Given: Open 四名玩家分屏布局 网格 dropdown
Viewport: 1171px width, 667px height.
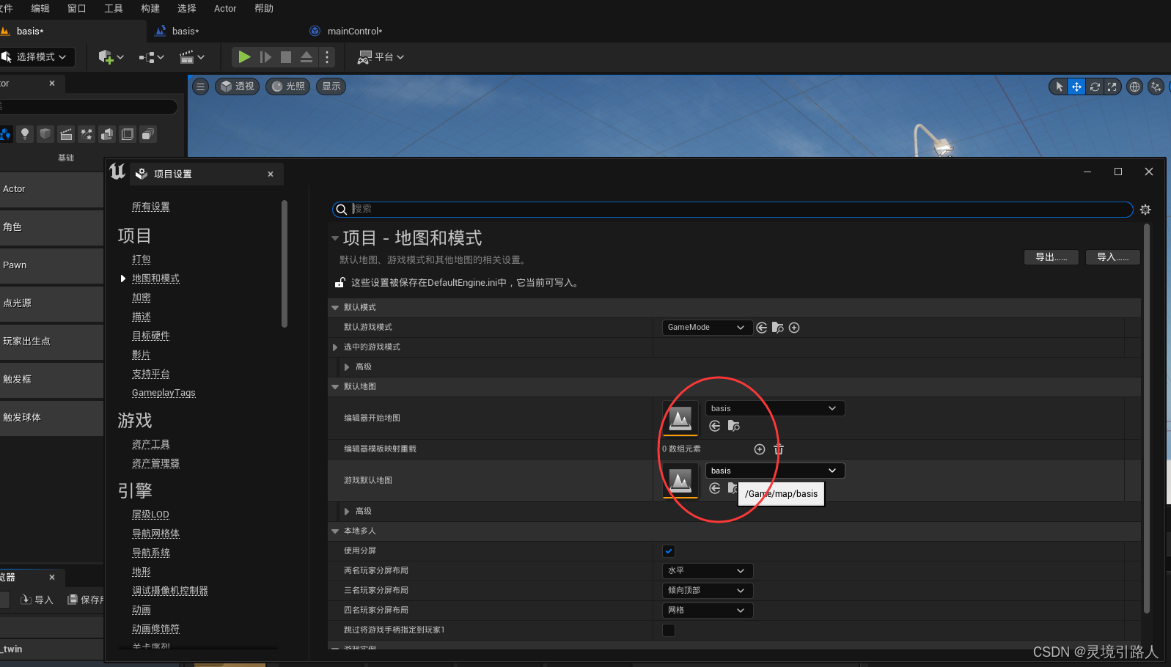Looking at the screenshot, I should (708, 611).
